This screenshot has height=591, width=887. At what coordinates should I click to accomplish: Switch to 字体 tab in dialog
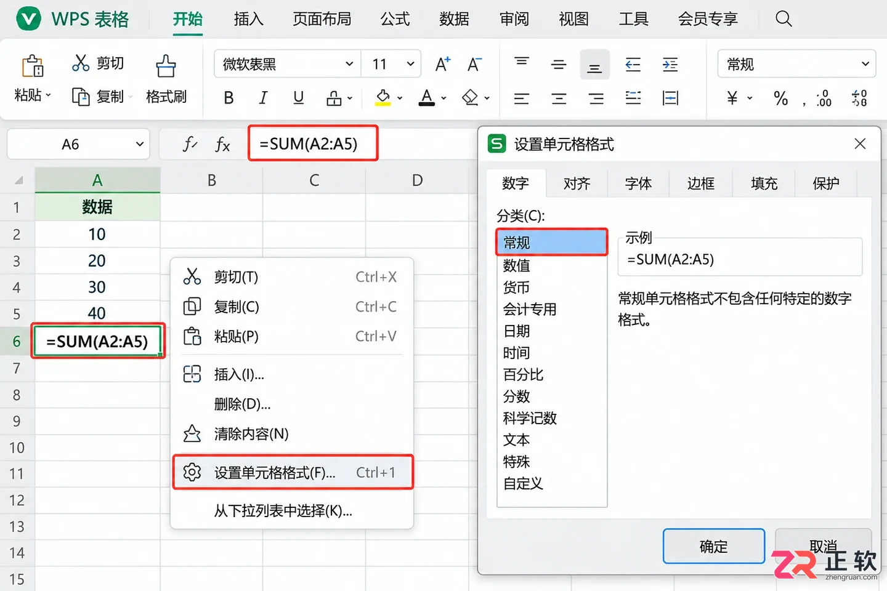638,183
